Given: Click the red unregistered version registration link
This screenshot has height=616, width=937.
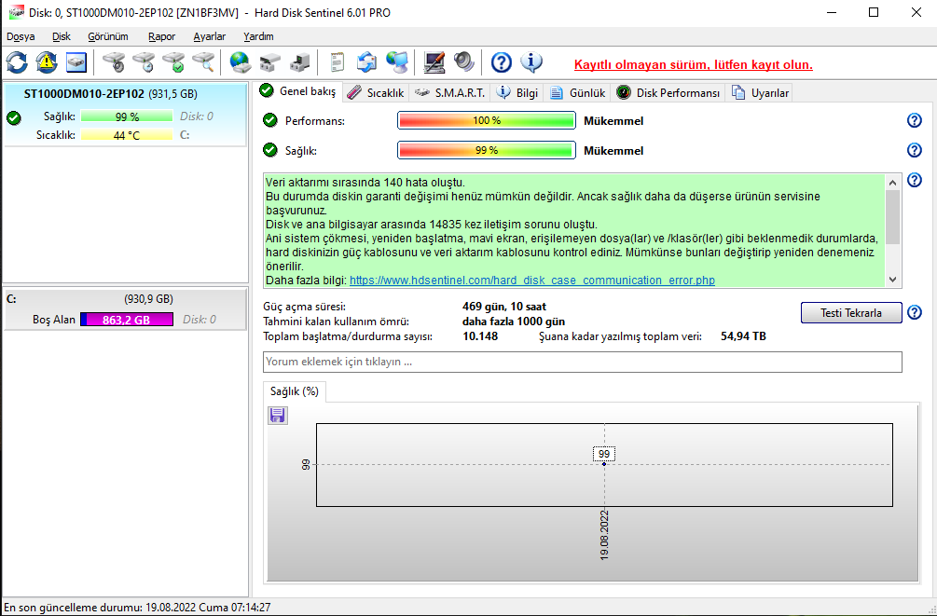Looking at the screenshot, I should click(x=693, y=64).
